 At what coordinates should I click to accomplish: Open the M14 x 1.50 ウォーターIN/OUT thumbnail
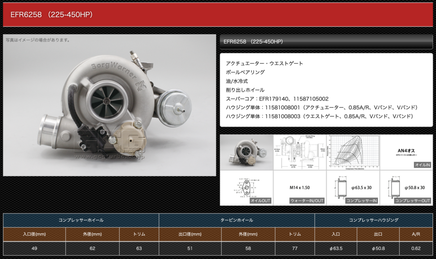[300, 188]
